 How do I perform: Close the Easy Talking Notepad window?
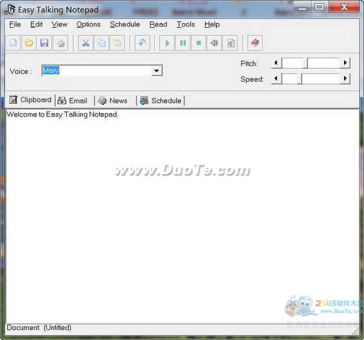(x=344, y=7)
